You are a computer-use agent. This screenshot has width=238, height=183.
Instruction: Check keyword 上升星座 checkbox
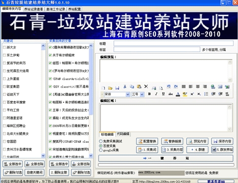coord(4,79)
